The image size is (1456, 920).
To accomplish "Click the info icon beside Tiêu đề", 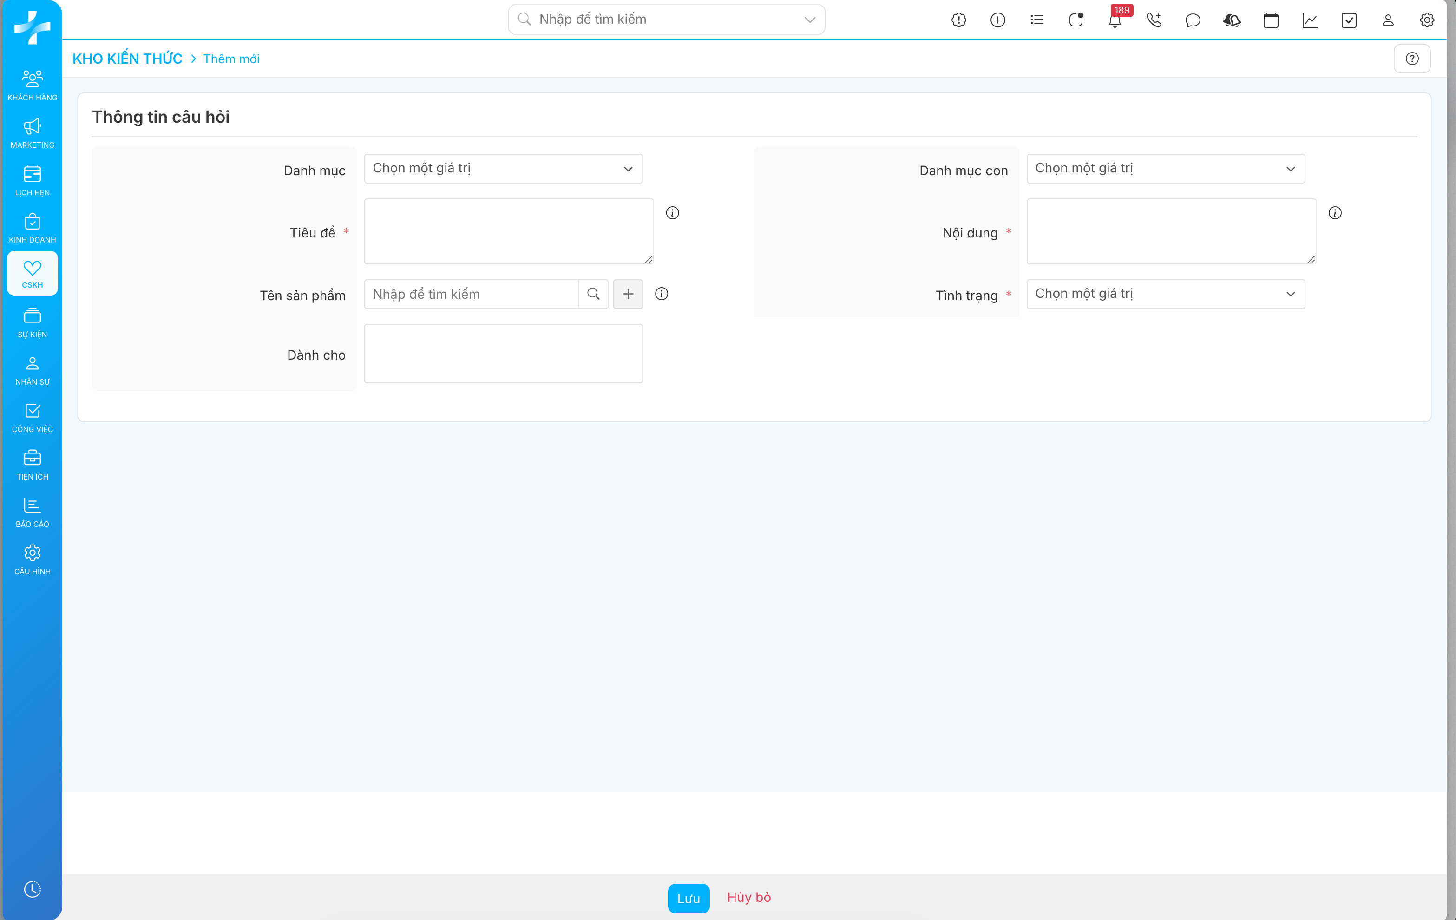I will tap(672, 213).
